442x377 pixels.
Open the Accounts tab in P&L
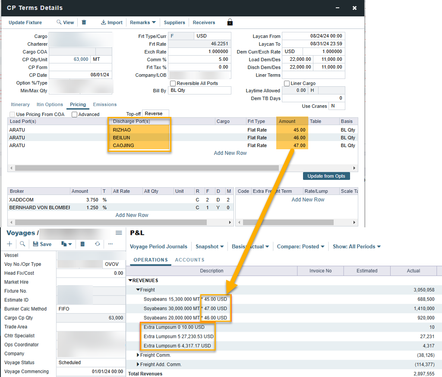(189, 260)
